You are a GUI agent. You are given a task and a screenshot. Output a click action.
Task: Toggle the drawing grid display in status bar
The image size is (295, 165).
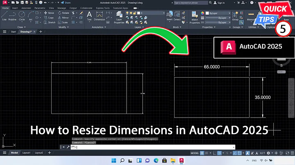(x=202, y=153)
